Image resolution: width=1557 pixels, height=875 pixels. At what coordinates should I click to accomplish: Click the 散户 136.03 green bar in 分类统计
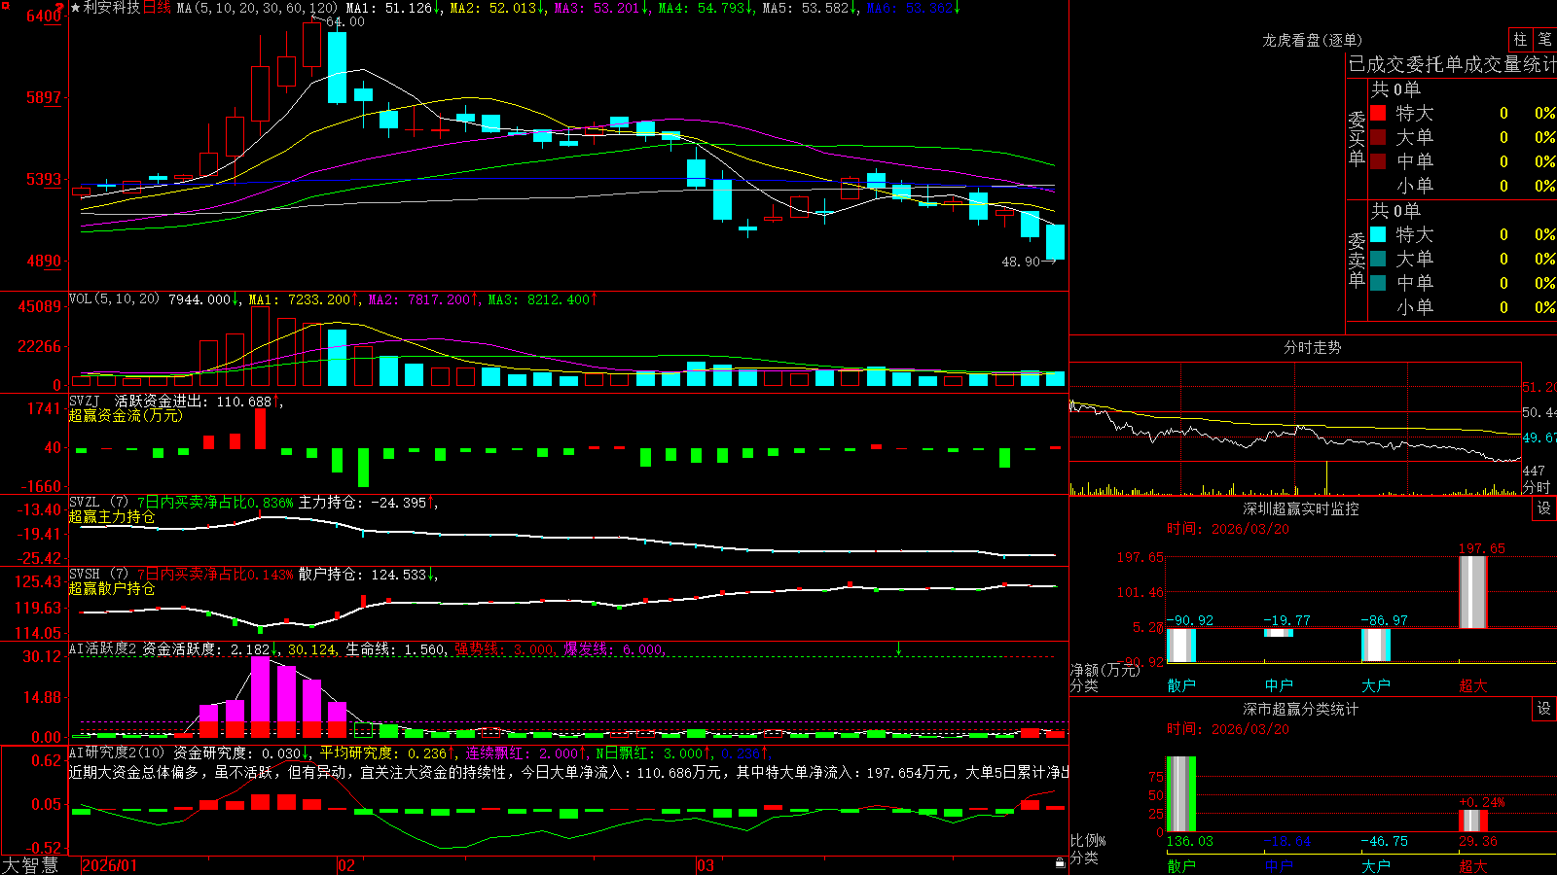pyautogui.click(x=1181, y=793)
